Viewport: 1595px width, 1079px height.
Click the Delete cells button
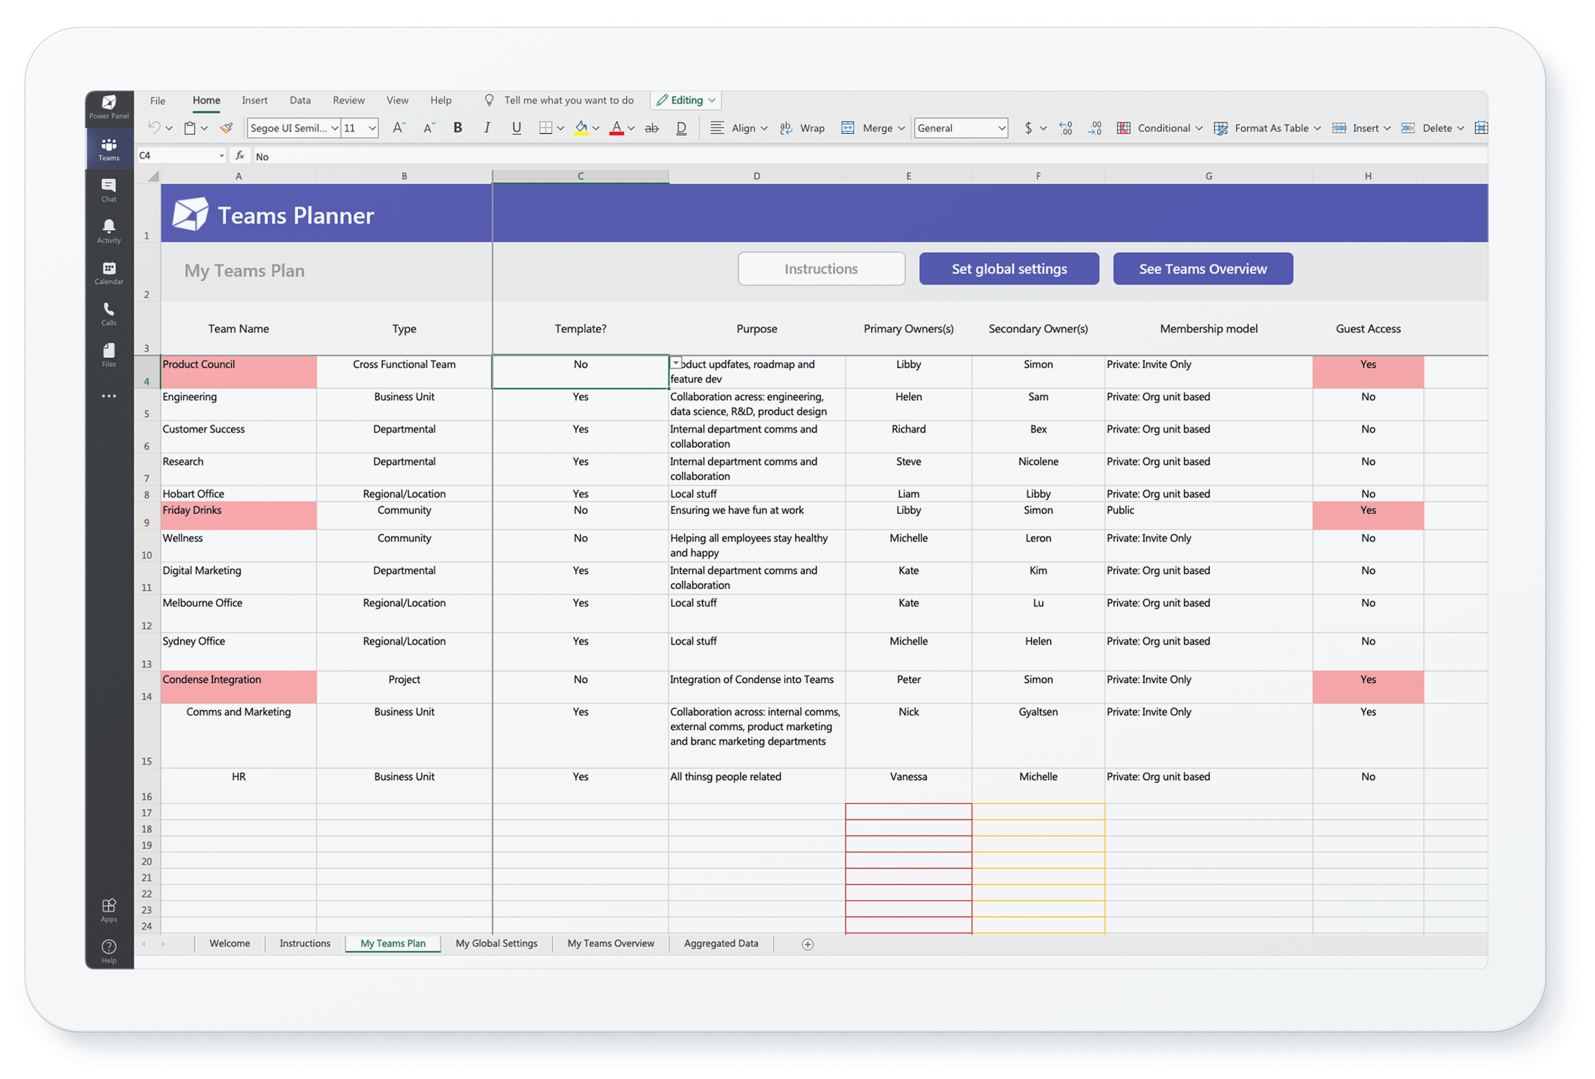tap(1432, 127)
